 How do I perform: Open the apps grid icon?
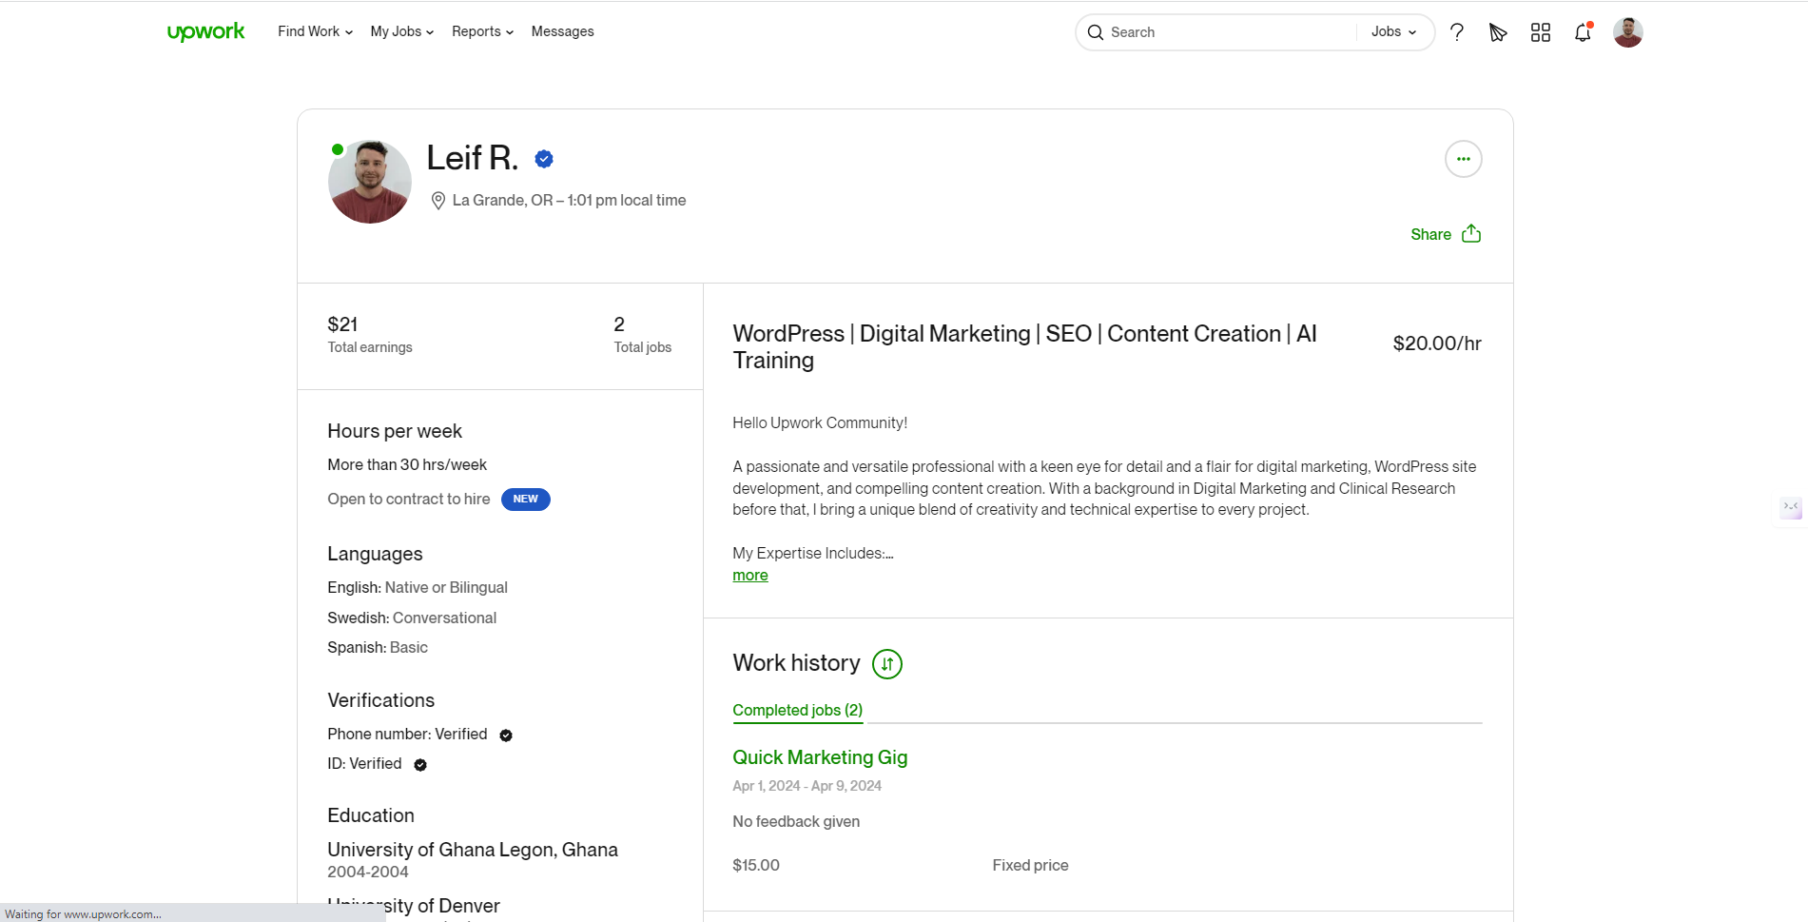pyautogui.click(x=1541, y=32)
